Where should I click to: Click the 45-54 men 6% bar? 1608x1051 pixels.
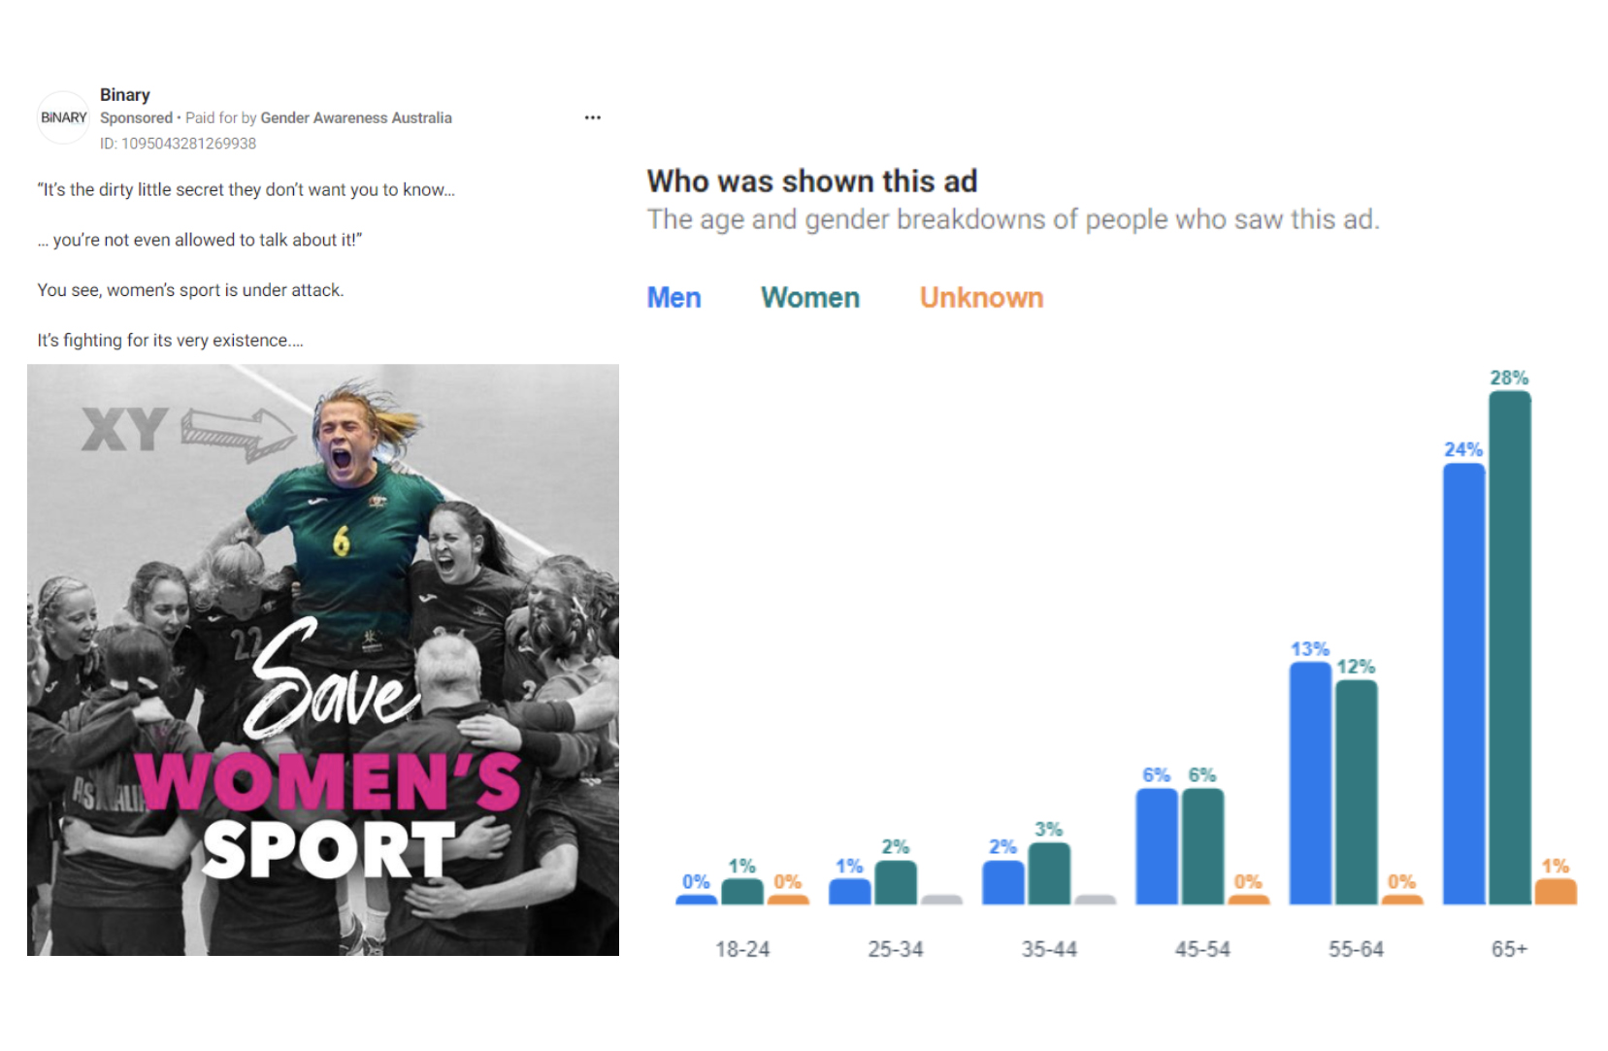click(1157, 846)
